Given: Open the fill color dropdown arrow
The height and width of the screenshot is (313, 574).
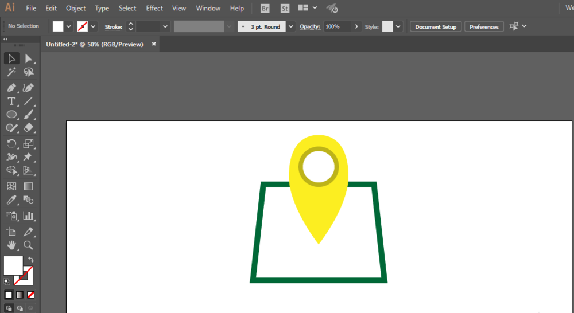Looking at the screenshot, I should pos(68,26).
